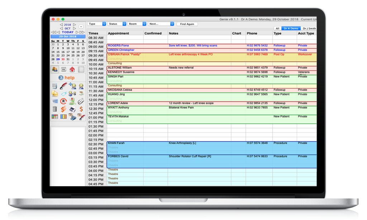Click the Find Again button

(x=187, y=24)
